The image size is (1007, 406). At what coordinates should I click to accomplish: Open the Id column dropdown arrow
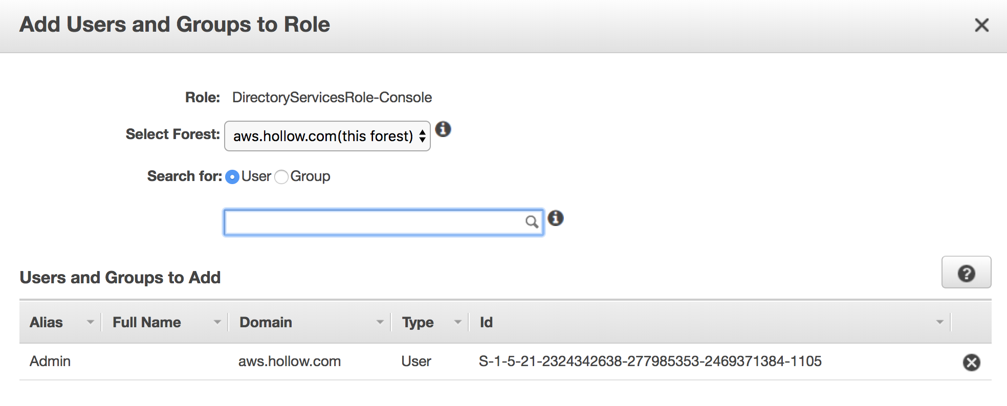(939, 322)
